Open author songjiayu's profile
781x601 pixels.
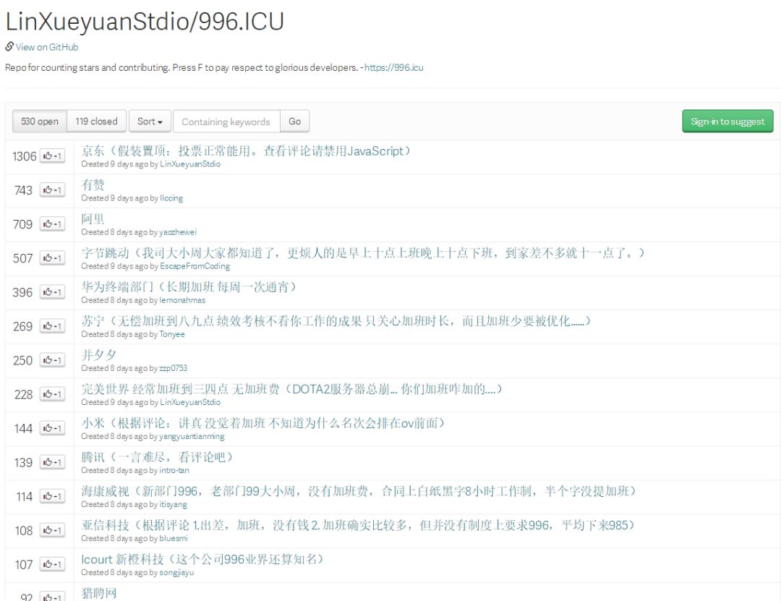coord(177,572)
